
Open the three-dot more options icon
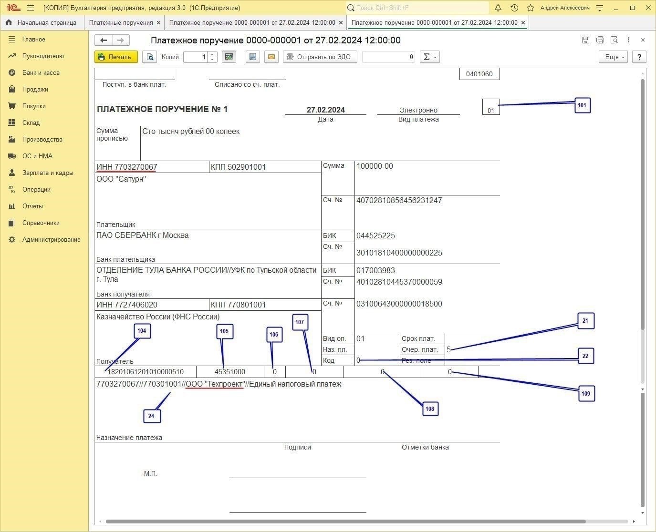click(628, 40)
